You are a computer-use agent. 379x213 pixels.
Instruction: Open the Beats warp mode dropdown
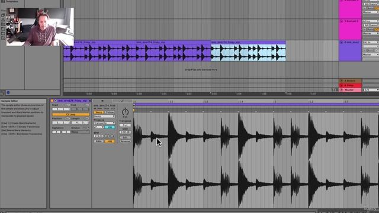coord(104,116)
